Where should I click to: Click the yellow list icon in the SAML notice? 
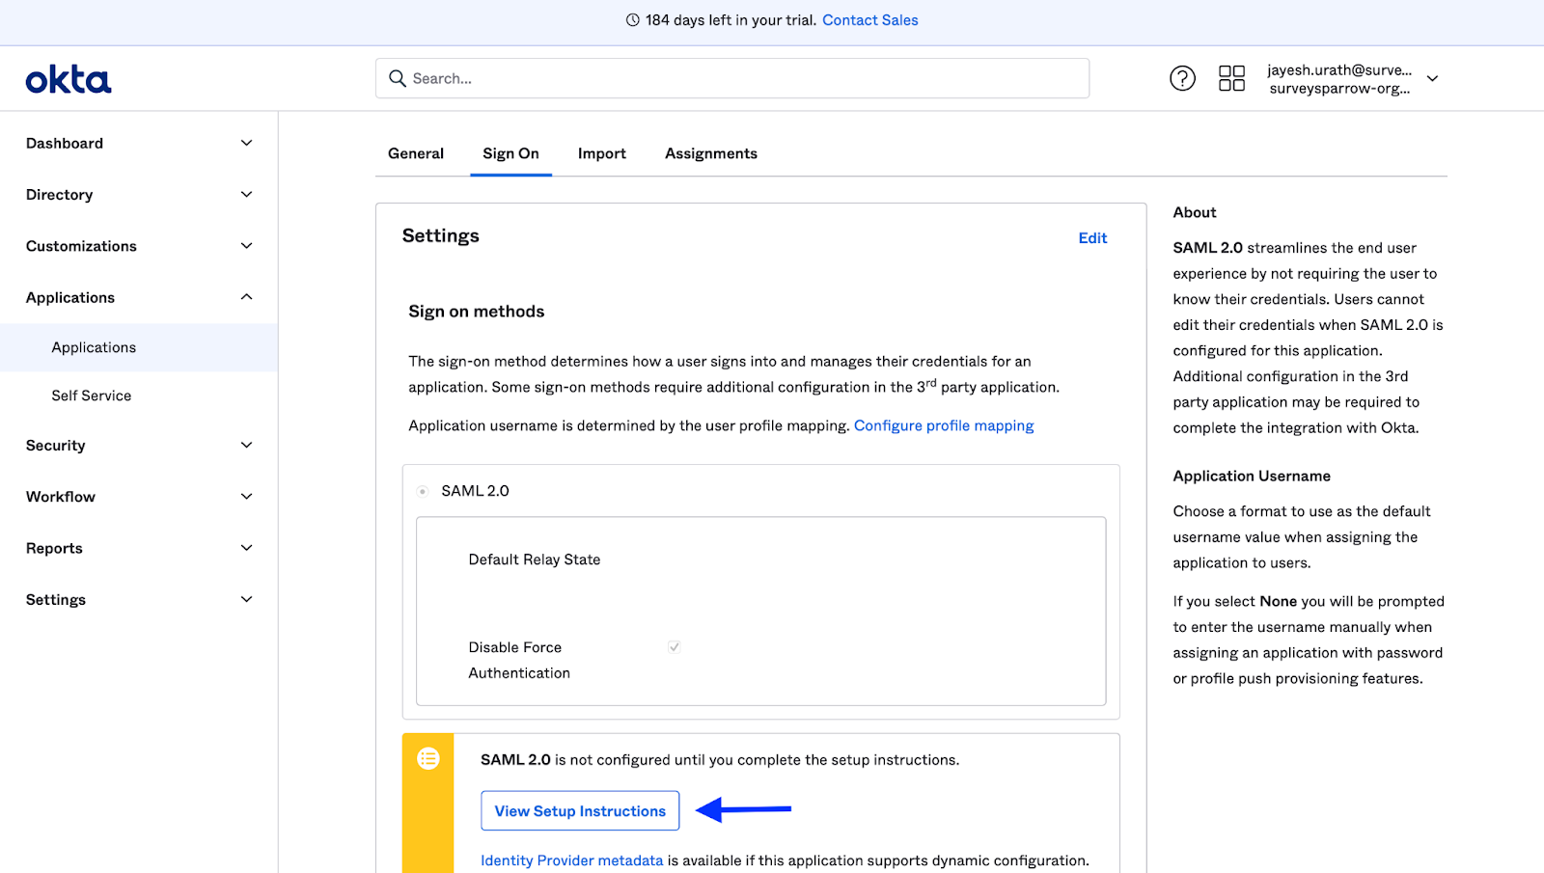click(x=428, y=759)
